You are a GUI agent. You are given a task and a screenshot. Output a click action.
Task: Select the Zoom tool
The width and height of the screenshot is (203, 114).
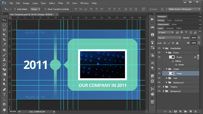[4, 84]
